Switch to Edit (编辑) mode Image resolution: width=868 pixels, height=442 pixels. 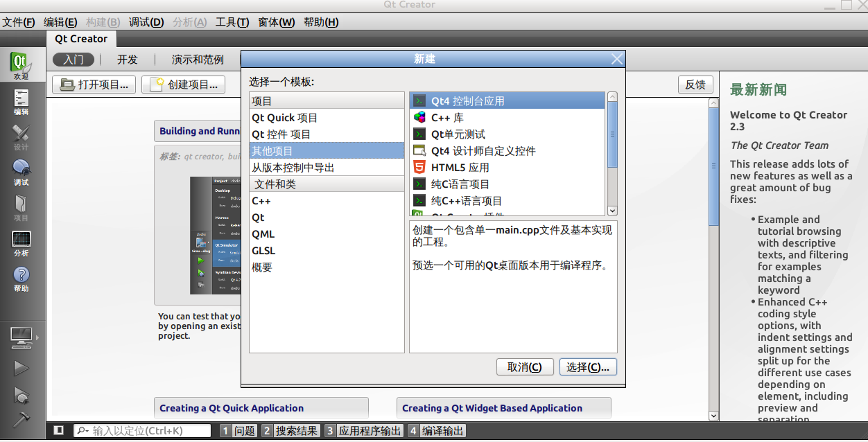(x=21, y=101)
